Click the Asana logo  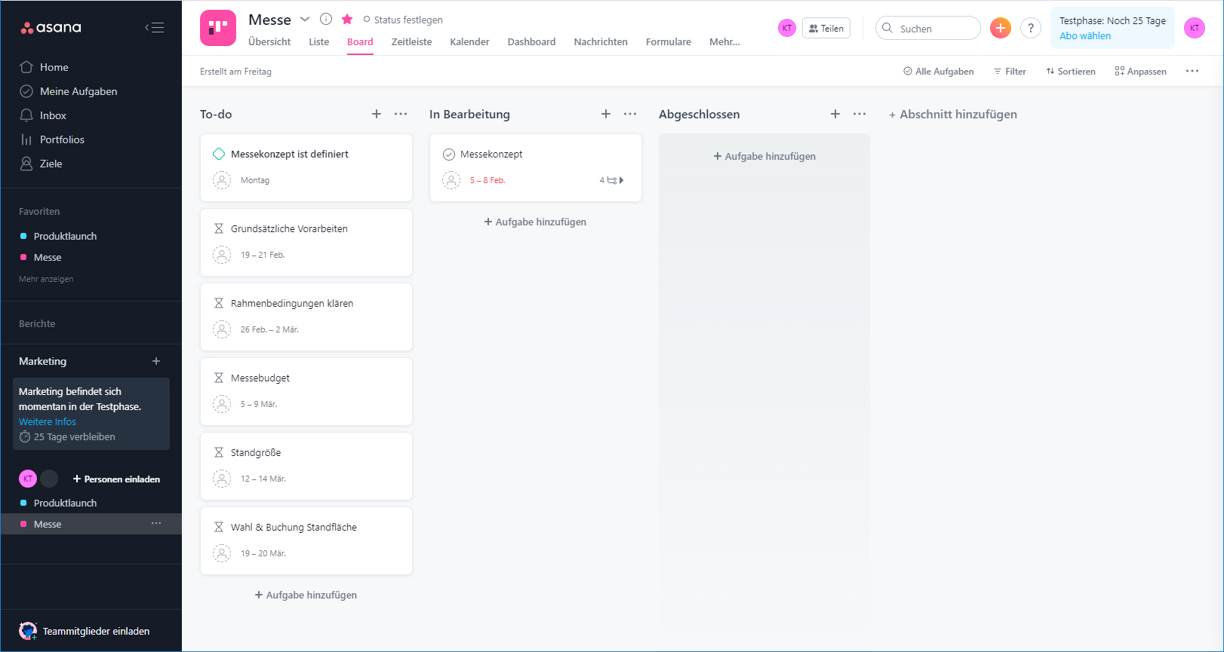coord(51,28)
